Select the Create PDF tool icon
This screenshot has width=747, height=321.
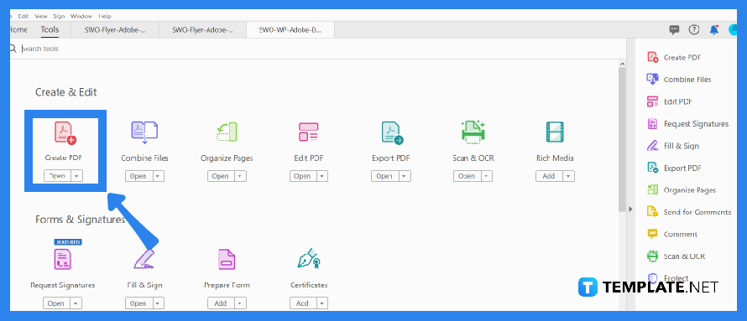pyautogui.click(x=65, y=133)
